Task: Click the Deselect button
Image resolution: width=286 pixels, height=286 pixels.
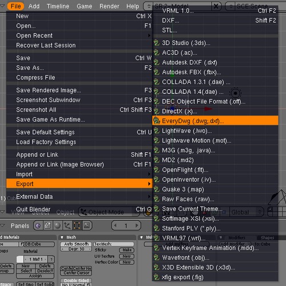Action: [45, 271]
